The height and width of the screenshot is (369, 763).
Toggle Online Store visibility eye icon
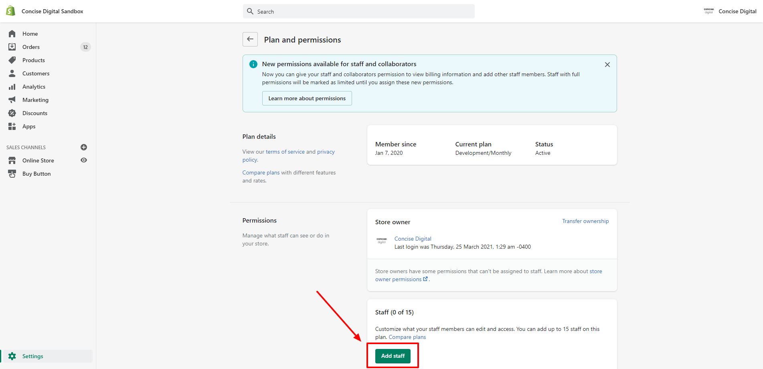coord(83,160)
